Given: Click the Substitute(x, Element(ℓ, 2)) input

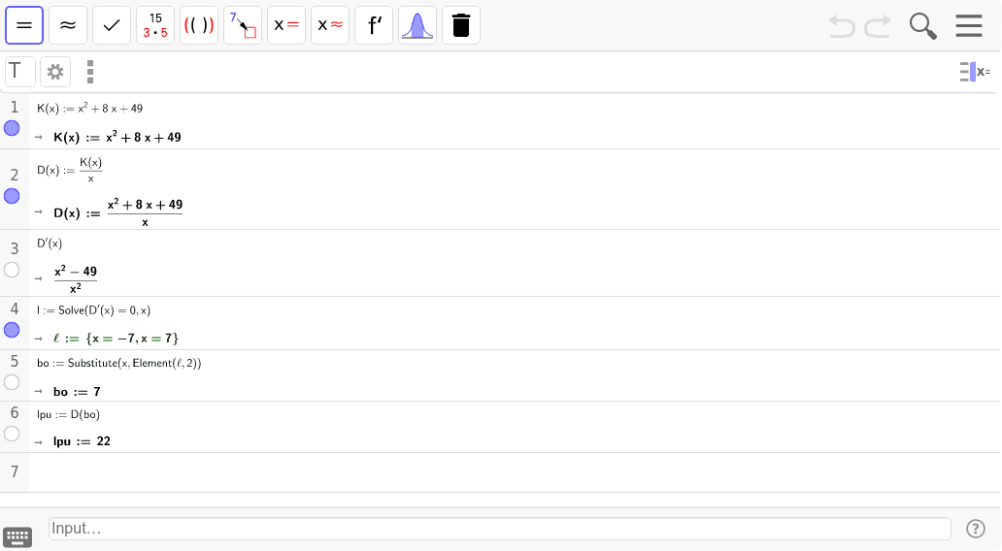Looking at the screenshot, I should 118,363.
